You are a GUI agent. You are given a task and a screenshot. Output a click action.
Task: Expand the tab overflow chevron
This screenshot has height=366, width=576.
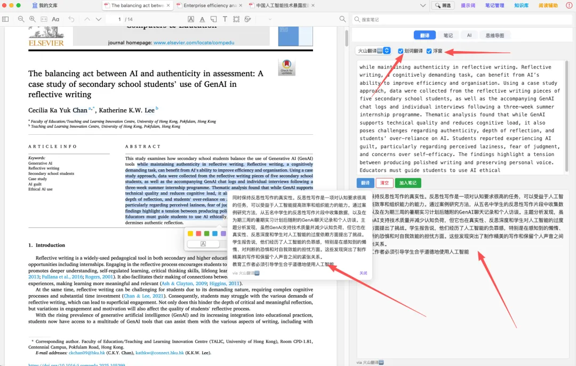423,5
